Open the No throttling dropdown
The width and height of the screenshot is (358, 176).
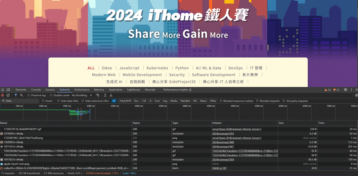82,95
